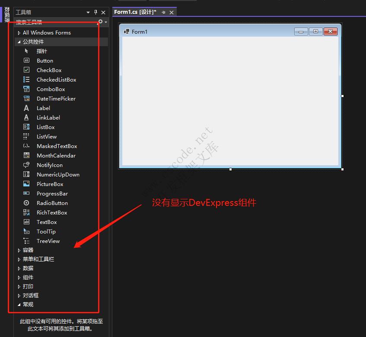The width and height of the screenshot is (366, 337).
Task: Close the Form1.cs design tab
Action: pyautogui.click(x=172, y=13)
